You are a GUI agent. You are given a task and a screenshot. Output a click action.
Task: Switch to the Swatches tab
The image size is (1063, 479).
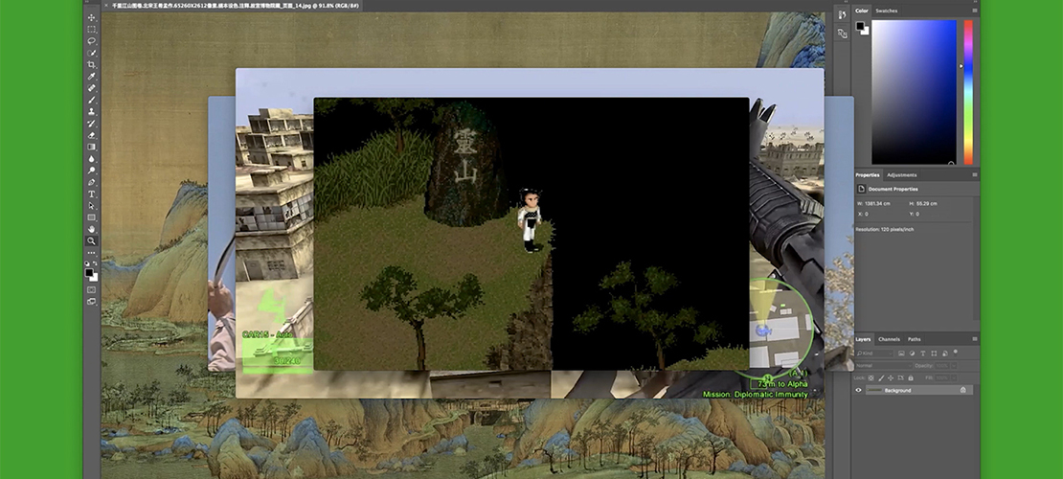887,11
